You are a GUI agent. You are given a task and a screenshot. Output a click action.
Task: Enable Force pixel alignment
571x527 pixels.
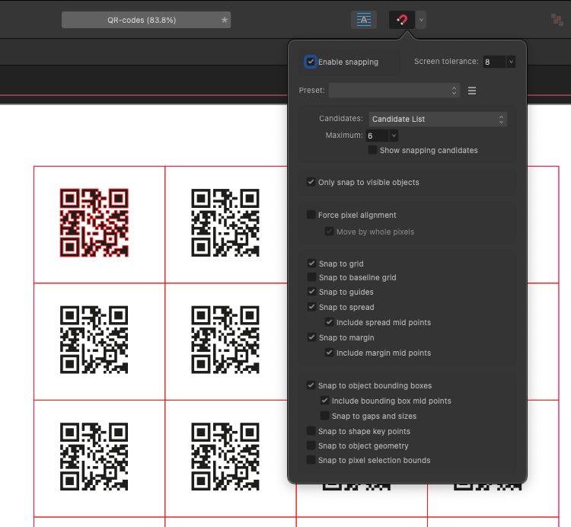[311, 215]
